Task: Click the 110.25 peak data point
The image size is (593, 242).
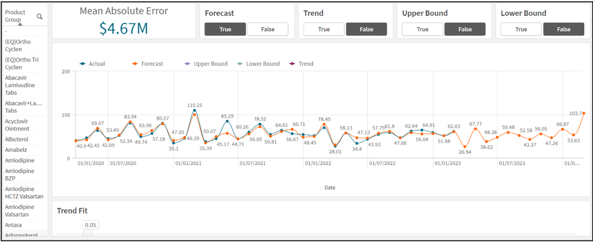Action: (195, 110)
